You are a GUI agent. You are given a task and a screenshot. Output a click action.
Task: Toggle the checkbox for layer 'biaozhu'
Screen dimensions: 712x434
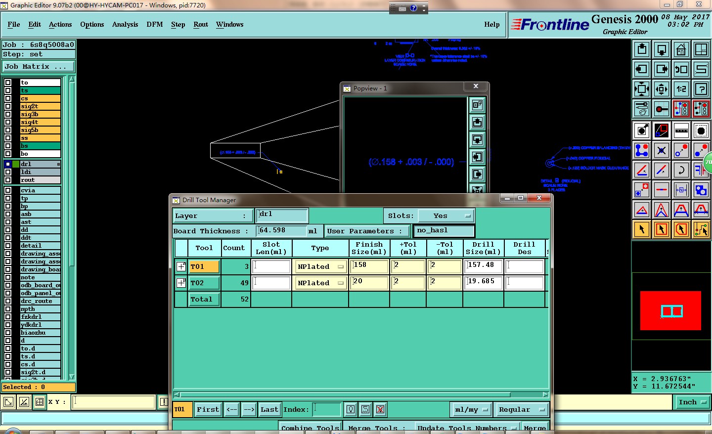[x=8, y=333]
